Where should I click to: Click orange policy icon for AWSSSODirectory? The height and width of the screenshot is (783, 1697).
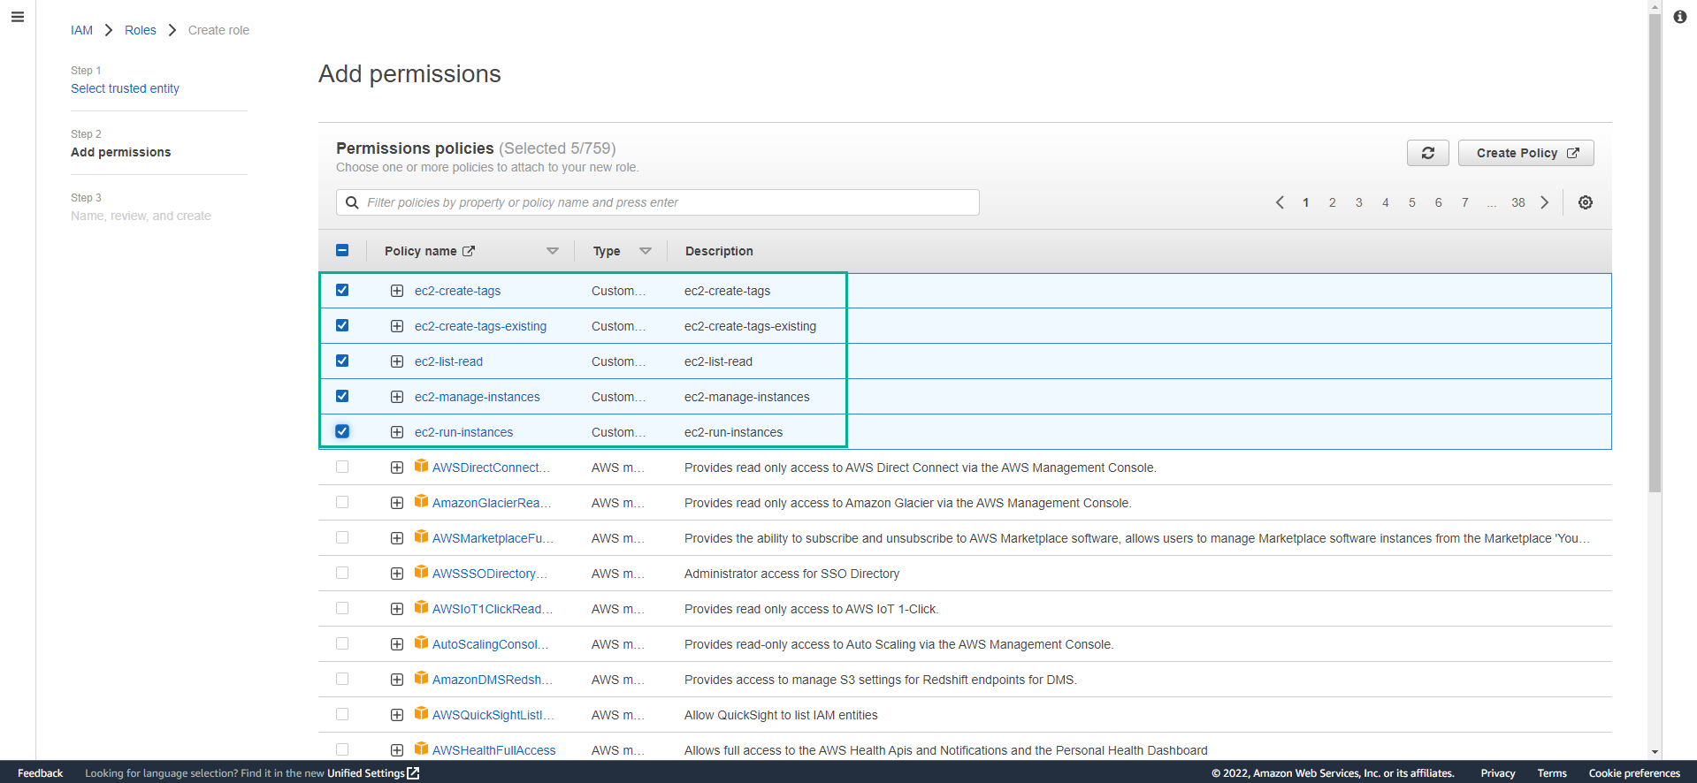422,572
